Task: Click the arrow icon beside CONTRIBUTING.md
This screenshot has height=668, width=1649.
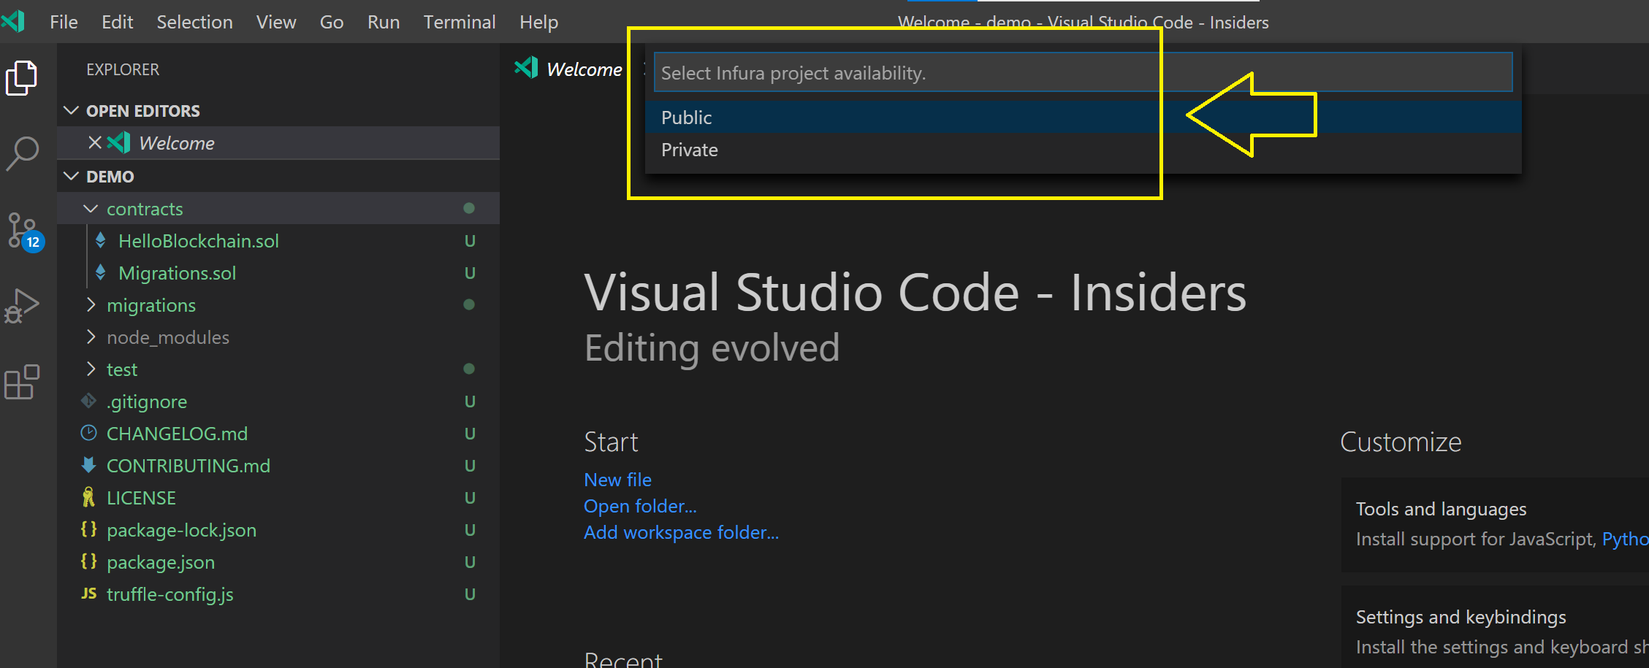Action: (88, 465)
